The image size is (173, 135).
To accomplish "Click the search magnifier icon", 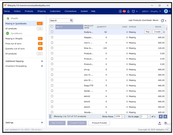I will pos(71,20).
